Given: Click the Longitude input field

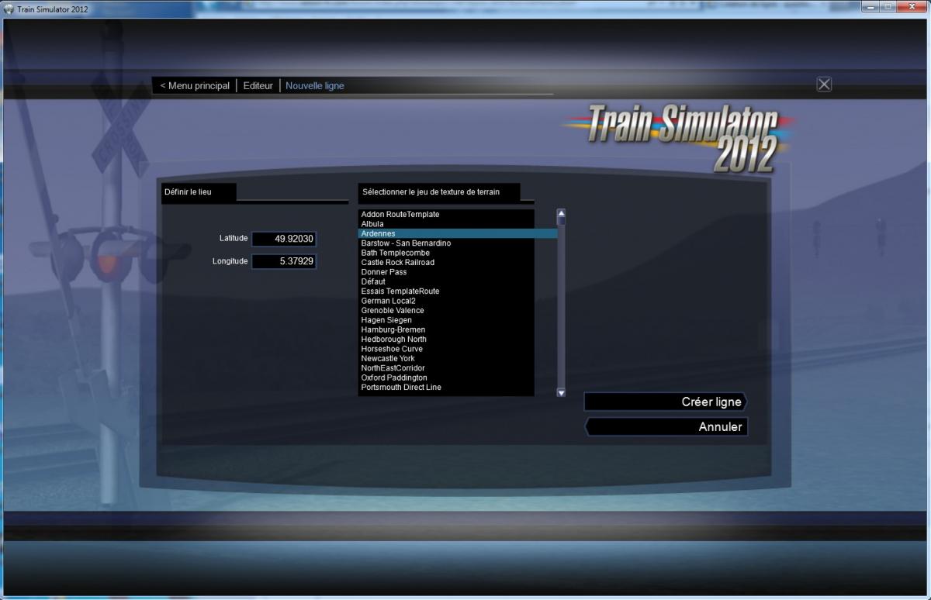Looking at the screenshot, I should pos(284,261).
